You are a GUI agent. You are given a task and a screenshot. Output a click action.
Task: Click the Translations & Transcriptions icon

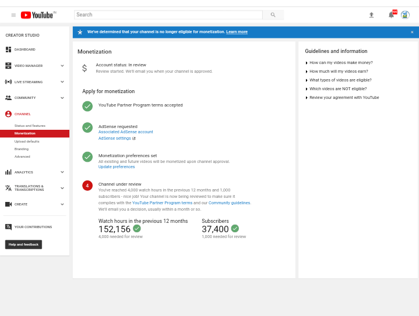pyautogui.click(x=8, y=188)
